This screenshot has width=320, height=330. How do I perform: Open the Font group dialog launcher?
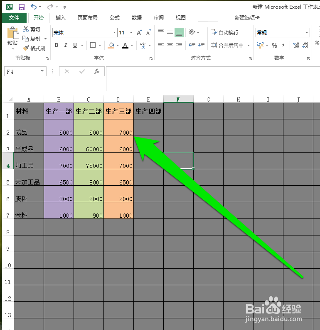pyautogui.click(x=151, y=59)
